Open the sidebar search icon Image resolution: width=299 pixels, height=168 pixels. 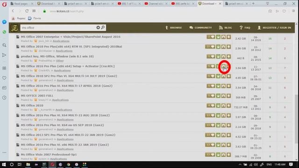[x=4, y=45]
